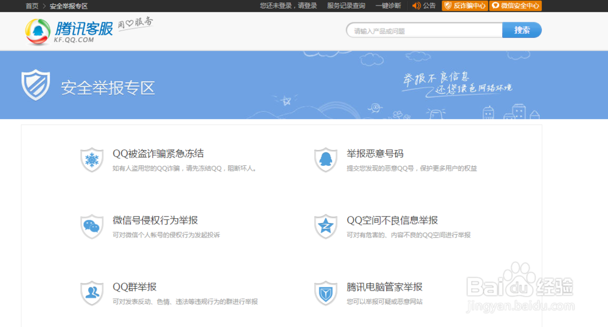Open 反诈骗中心 orange button
The width and height of the screenshot is (608, 327).
pyautogui.click(x=465, y=6)
